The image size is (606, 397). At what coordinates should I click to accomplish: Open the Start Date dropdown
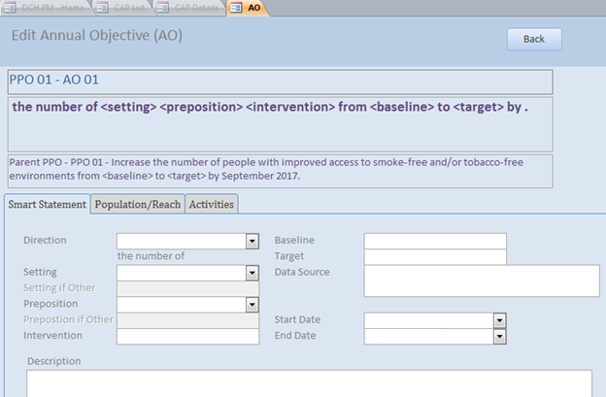[x=500, y=320]
